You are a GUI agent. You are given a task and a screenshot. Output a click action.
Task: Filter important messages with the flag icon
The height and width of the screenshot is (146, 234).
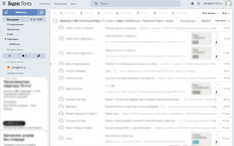click(10, 55)
